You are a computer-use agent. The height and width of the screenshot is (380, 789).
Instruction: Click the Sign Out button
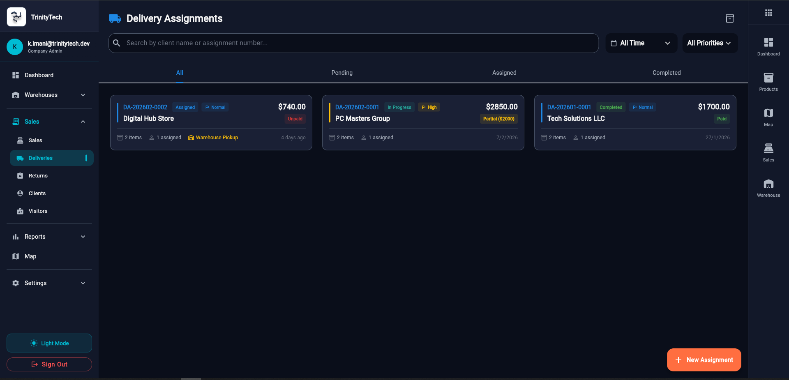(x=49, y=364)
